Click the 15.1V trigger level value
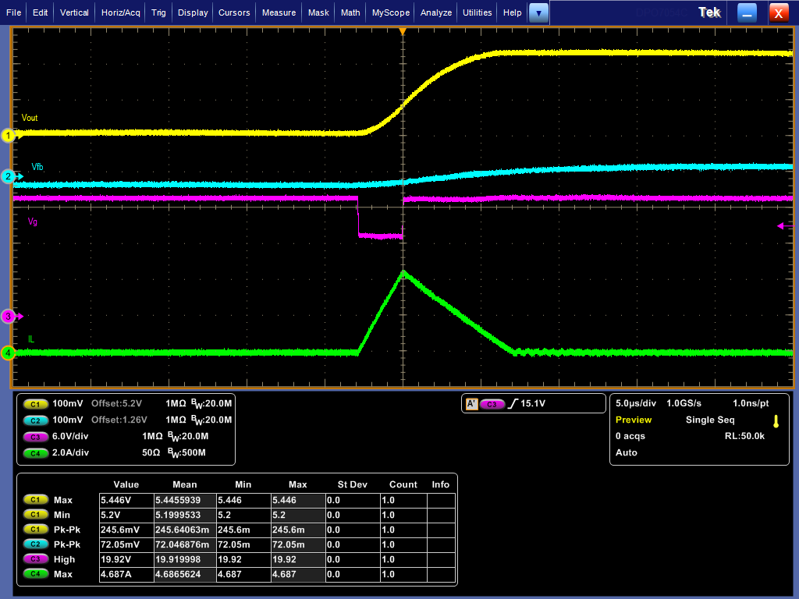The image size is (799, 599). click(533, 403)
